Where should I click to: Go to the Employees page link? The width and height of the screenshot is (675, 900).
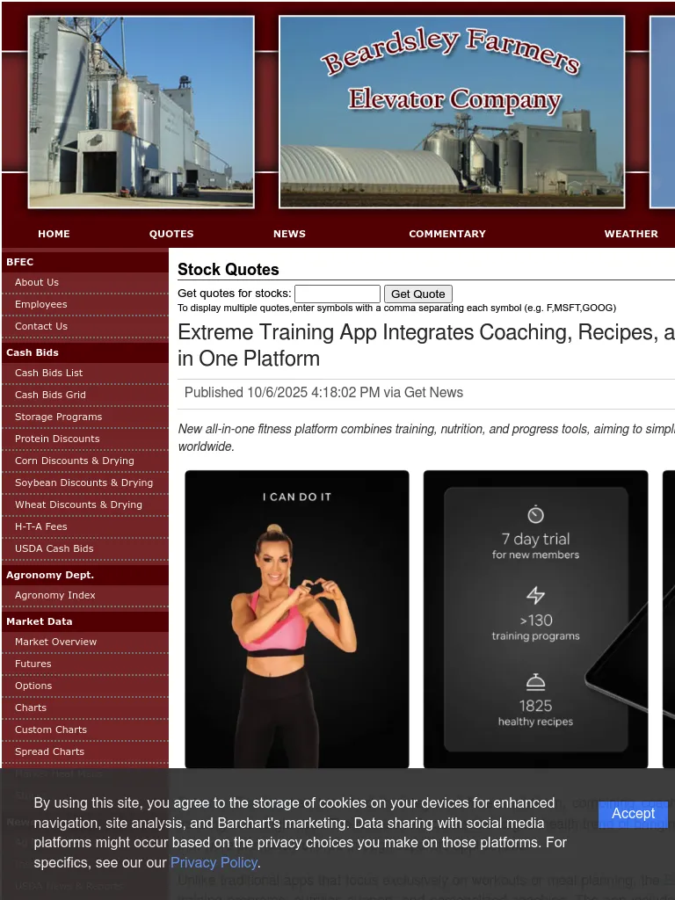click(40, 304)
